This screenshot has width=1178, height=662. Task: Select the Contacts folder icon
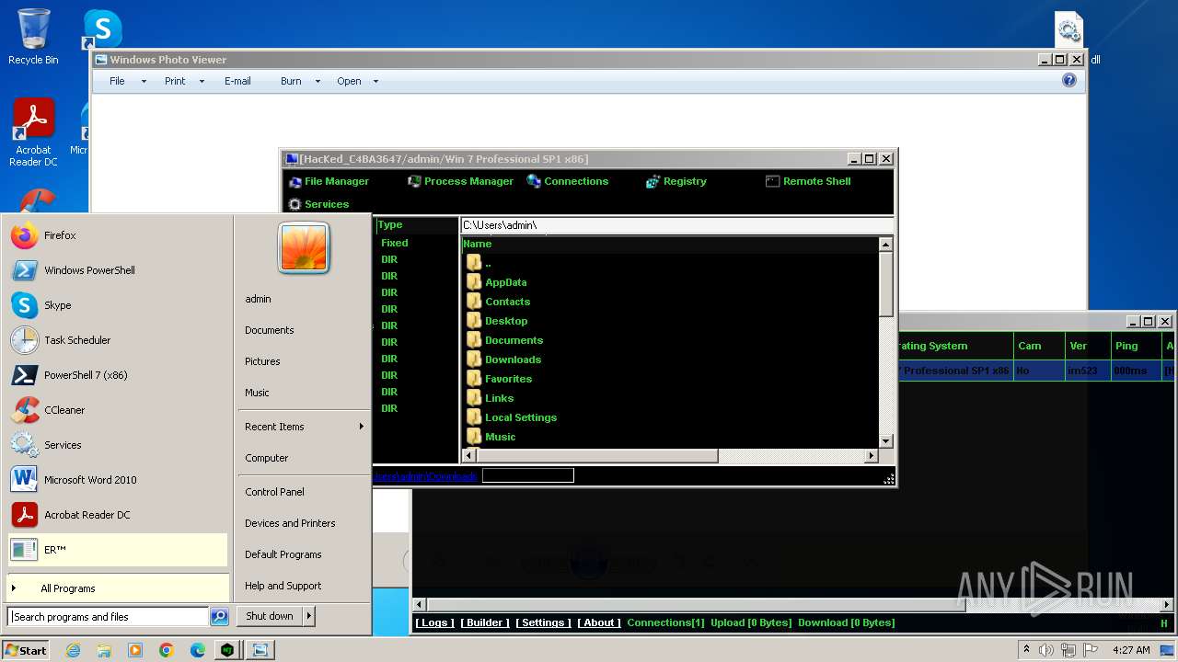474,302
